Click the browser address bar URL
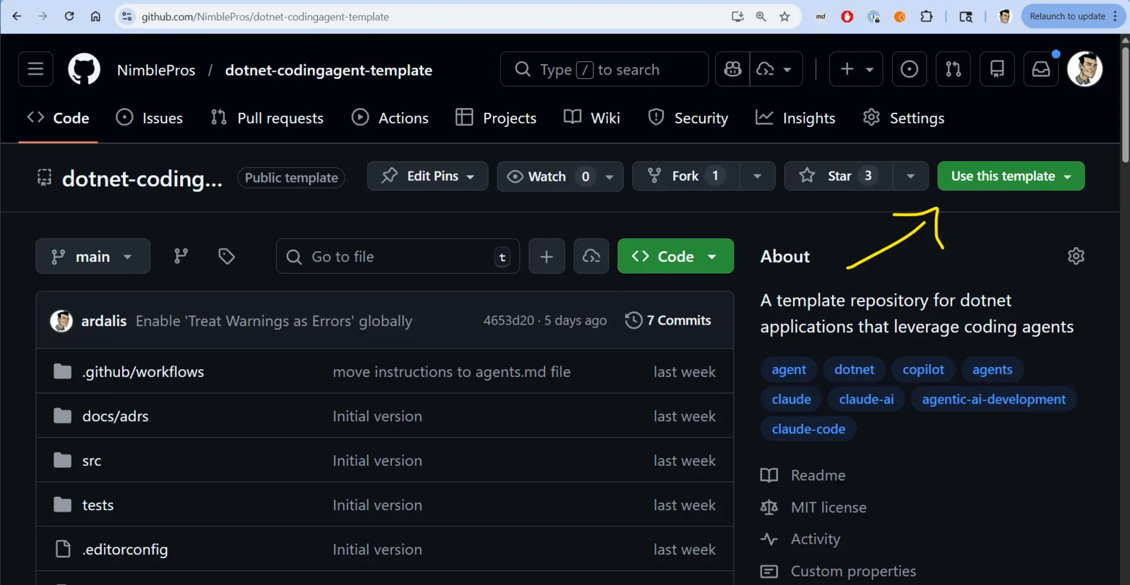 (x=265, y=16)
